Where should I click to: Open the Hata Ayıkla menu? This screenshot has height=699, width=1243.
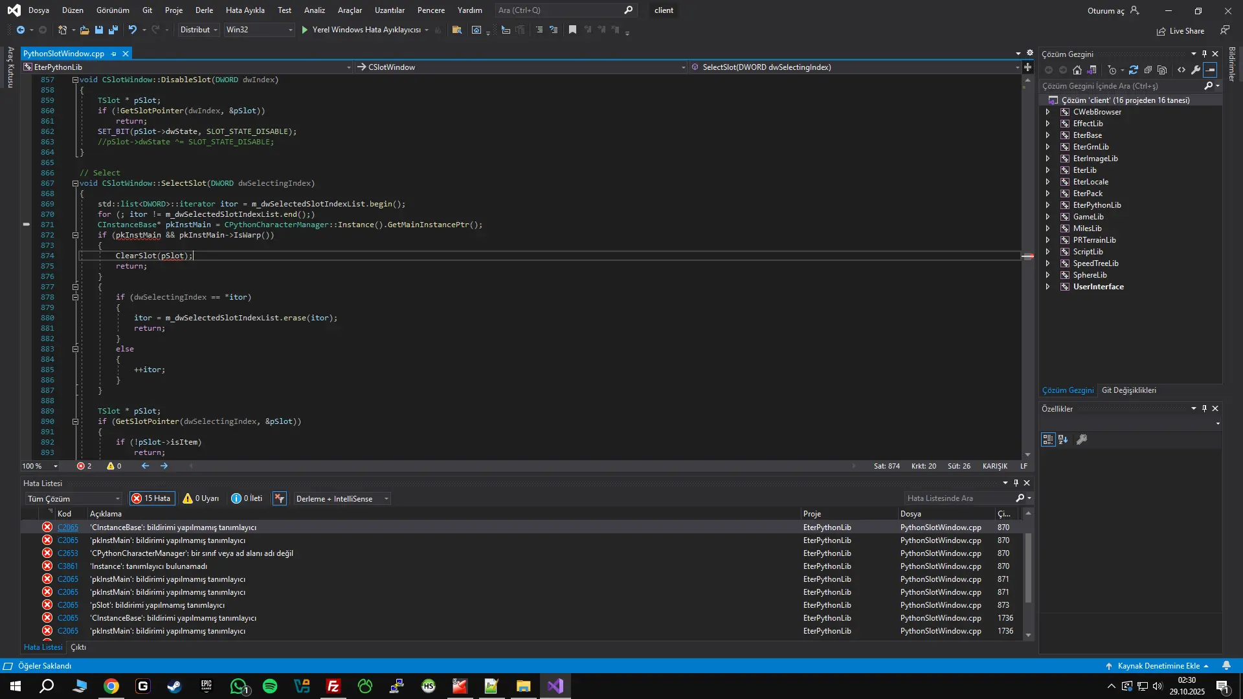coord(245,10)
